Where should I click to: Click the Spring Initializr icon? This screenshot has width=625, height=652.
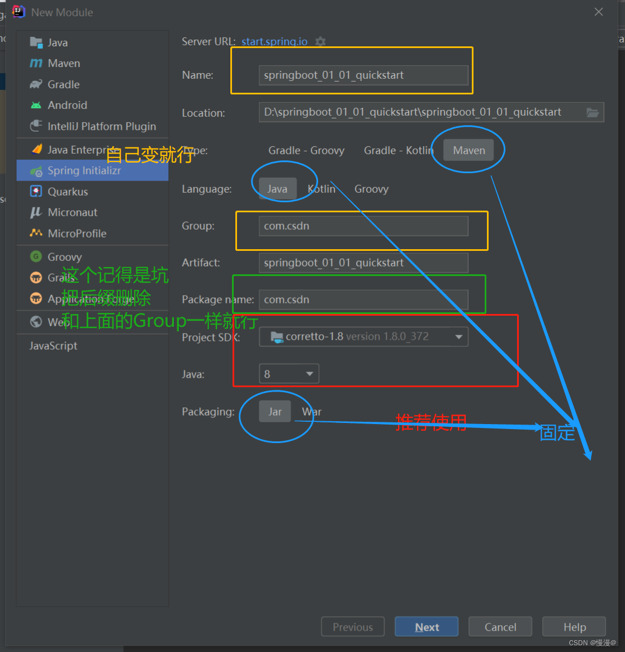(x=36, y=171)
